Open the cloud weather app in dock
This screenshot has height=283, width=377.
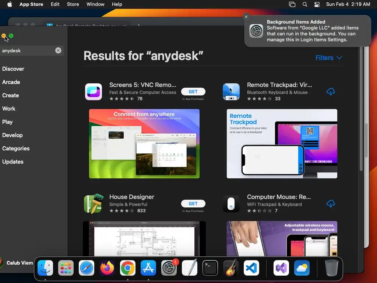[x=302, y=268]
